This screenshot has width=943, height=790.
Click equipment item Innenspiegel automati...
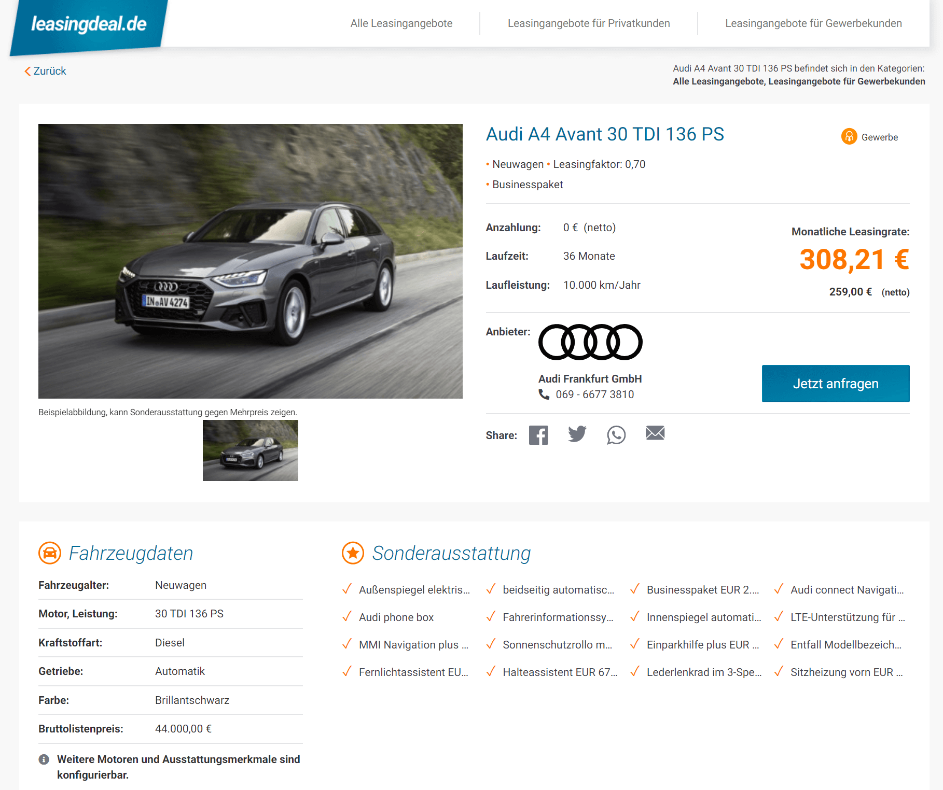(704, 617)
